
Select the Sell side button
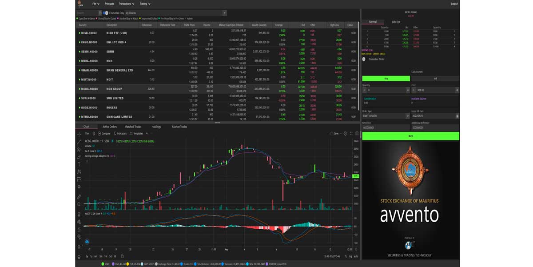(435, 78)
